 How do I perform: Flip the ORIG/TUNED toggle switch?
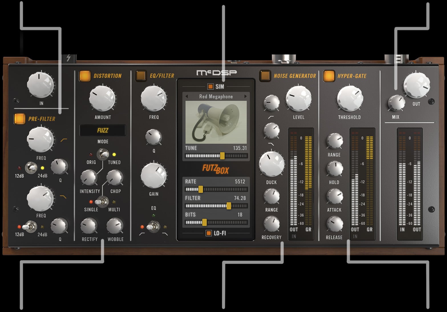(x=102, y=155)
